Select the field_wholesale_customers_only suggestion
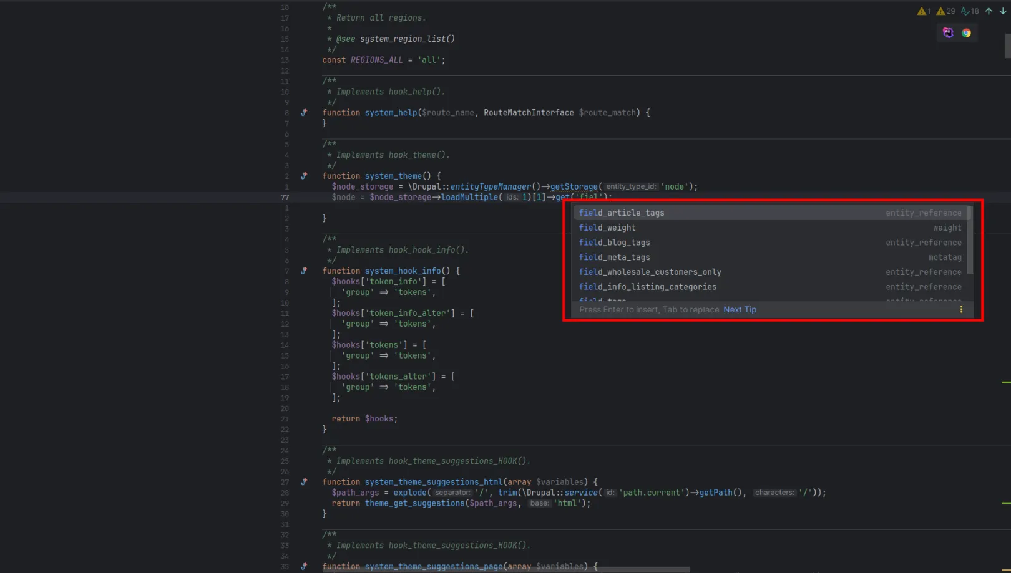 coord(650,272)
